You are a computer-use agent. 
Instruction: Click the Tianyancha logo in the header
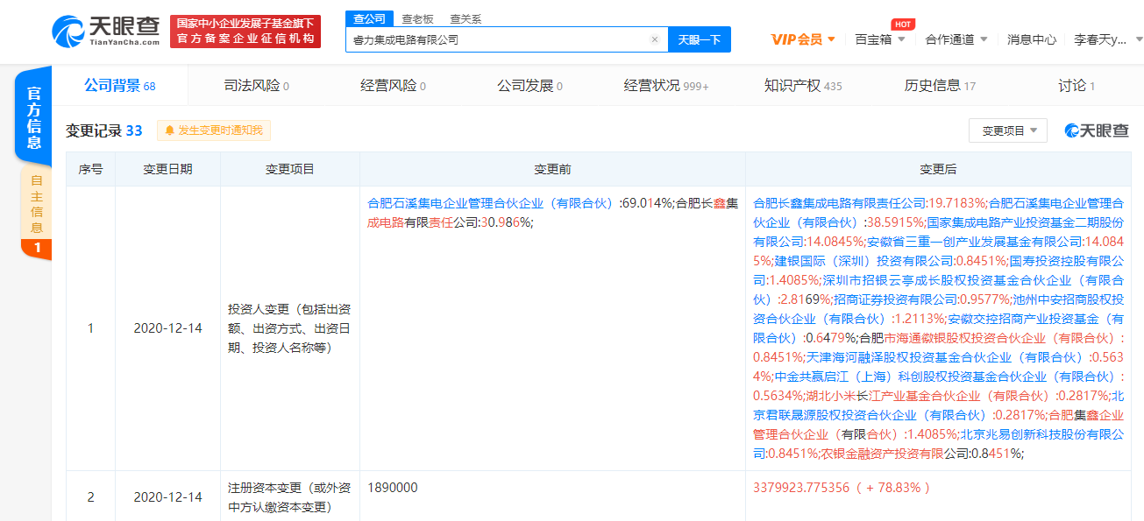[x=106, y=31]
